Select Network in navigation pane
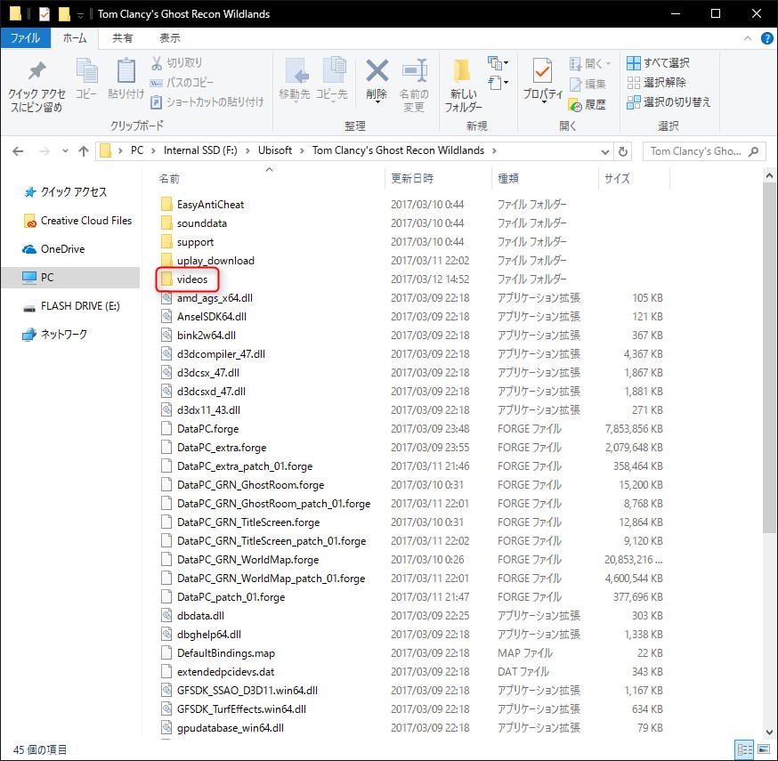 pos(55,335)
